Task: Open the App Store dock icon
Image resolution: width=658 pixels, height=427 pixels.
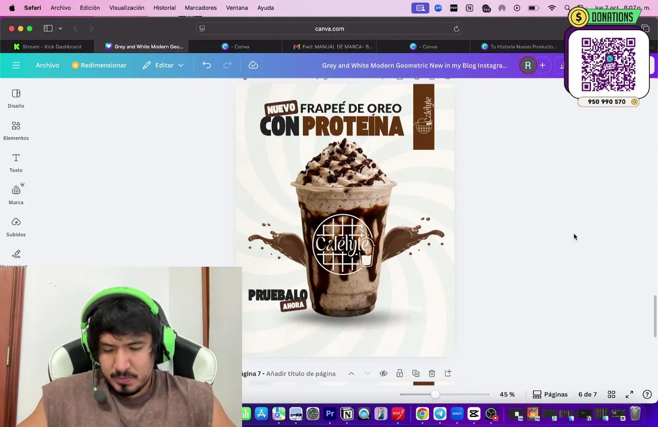Action: coord(261,414)
